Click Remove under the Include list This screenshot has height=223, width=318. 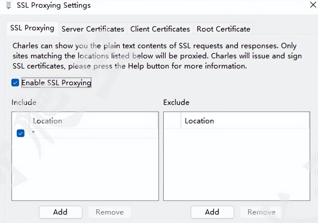coord(109,212)
